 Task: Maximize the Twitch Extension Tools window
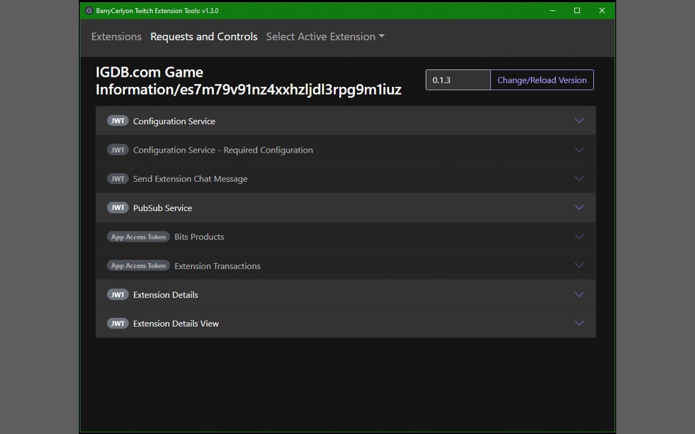tap(577, 11)
